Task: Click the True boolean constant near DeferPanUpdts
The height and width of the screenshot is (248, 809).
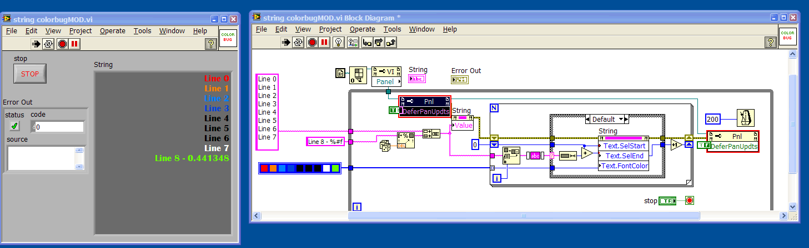Action: (393, 111)
